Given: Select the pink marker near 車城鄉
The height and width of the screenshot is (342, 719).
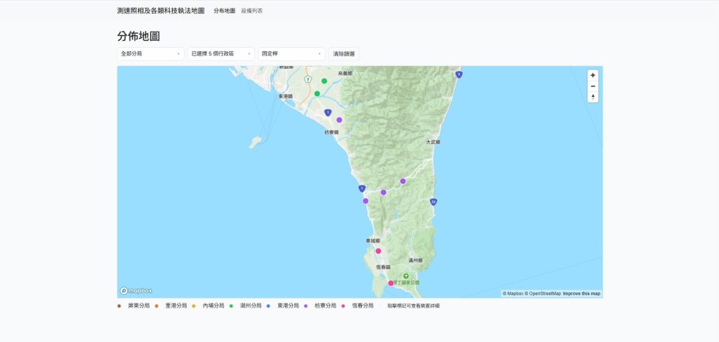Looking at the screenshot, I should (378, 251).
